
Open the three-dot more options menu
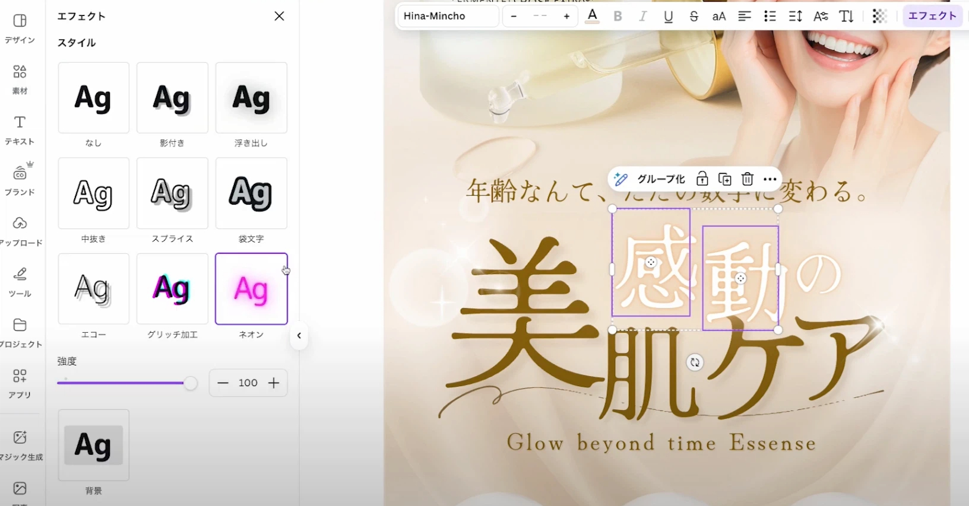point(770,179)
